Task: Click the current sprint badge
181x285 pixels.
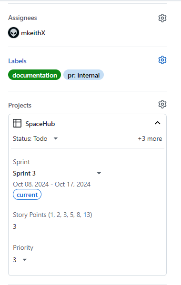Action: 27,195
